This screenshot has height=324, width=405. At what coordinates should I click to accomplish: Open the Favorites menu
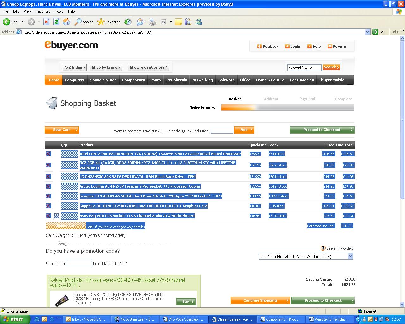pos(43,11)
